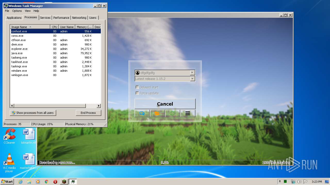Select the taskeng.exe process row
The image size is (330, 185).
pyautogui.click(x=55, y=58)
